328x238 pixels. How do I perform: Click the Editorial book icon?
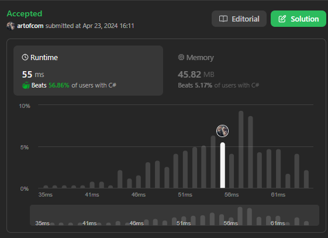tap(223, 19)
